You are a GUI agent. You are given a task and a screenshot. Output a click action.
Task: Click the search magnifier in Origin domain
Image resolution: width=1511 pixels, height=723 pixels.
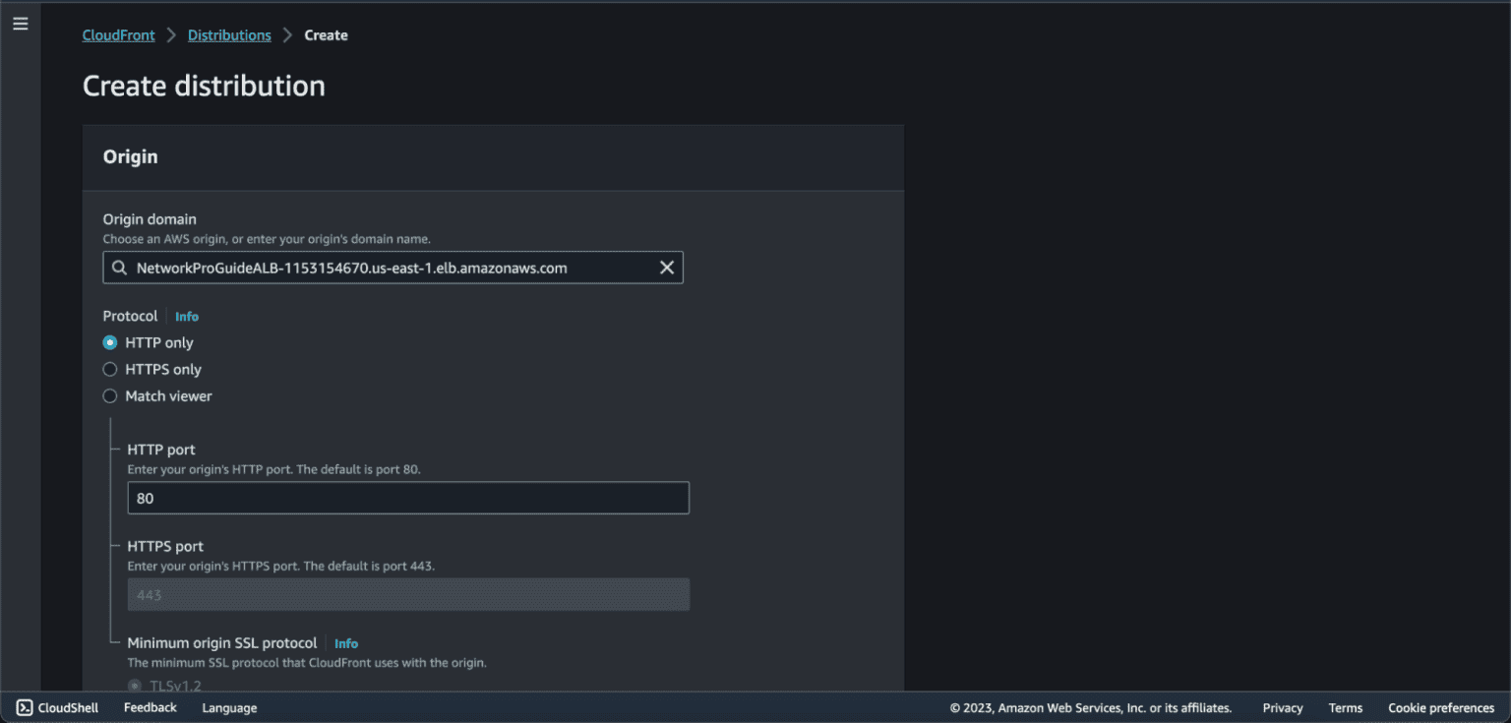click(x=119, y=267)
